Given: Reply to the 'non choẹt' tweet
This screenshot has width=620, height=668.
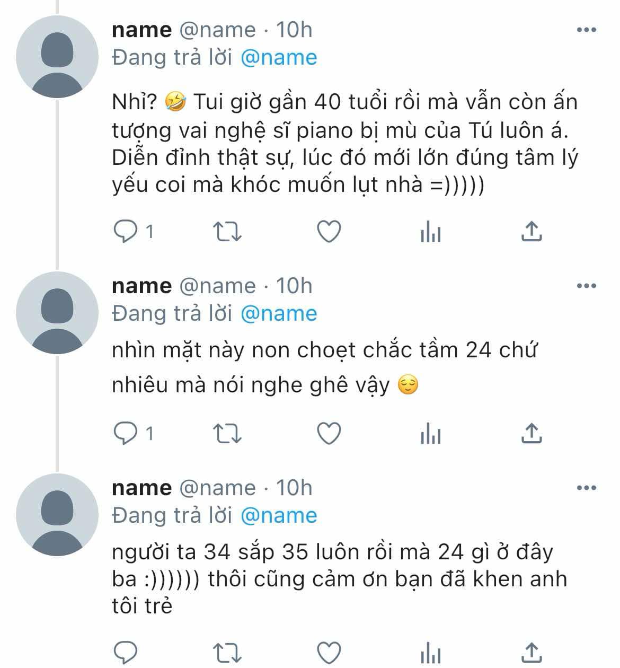Looking at the screenshot, I should click(126, 434).
